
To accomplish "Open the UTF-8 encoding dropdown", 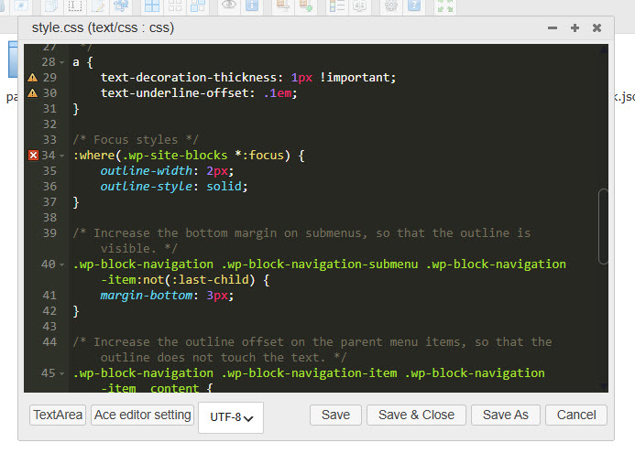I will (231, 417).
